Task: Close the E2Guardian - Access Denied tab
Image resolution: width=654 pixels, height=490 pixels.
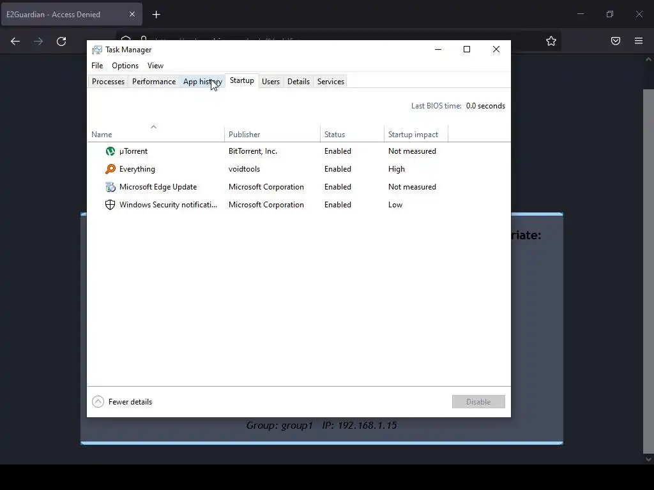Action: click(x=132, y=14)
